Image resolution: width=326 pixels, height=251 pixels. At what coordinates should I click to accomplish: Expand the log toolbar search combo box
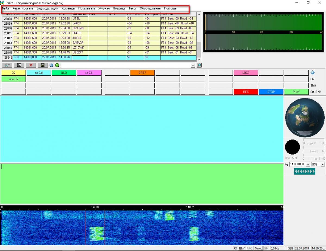click(193, 65)
